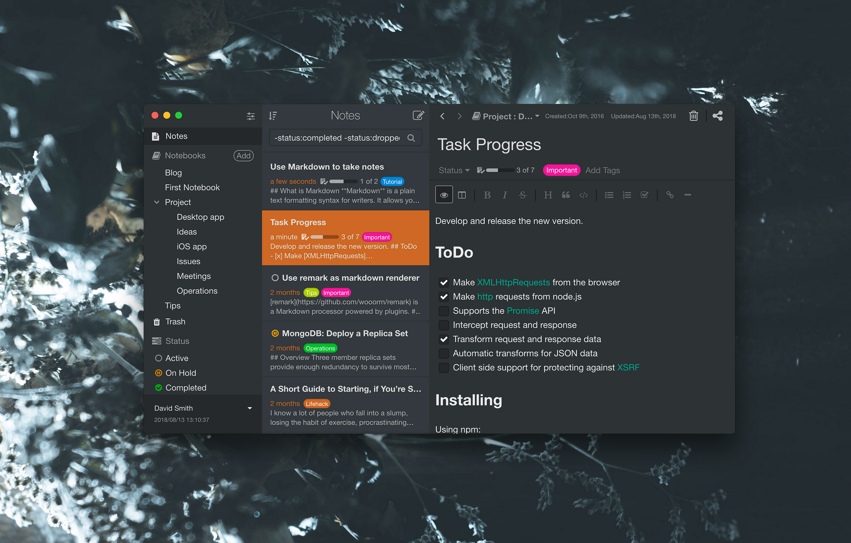Check 'Intercept request and response' checkbox
The height and width of the screenshot is (543, 851).
[x=443, y=325]
